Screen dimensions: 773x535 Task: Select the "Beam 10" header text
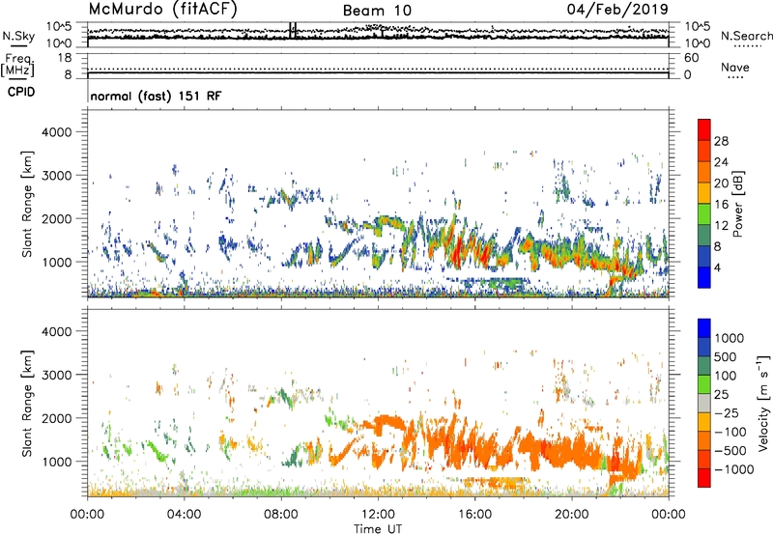click(x=377, y=11)
